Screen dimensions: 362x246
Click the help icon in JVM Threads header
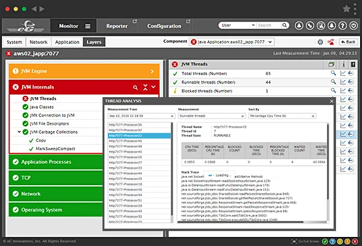coord(353,64)
